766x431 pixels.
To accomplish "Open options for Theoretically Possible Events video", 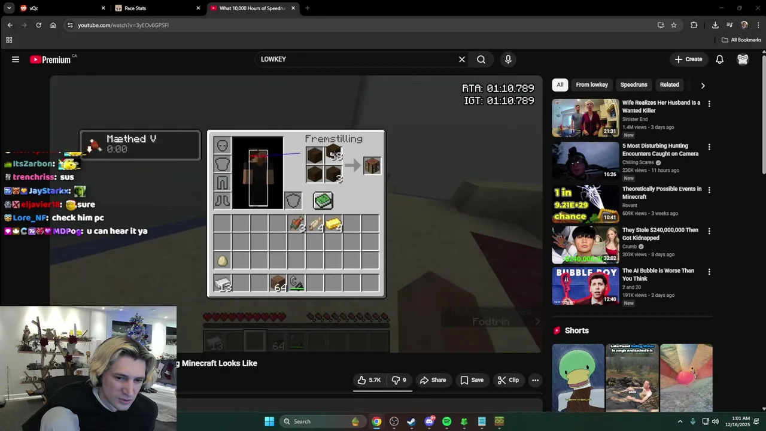I will [x=709, y=190].
